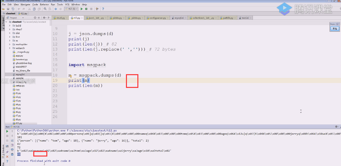341x166 pixels.
Task: Open the Refactor menu
Action: [x=44, y=4]
